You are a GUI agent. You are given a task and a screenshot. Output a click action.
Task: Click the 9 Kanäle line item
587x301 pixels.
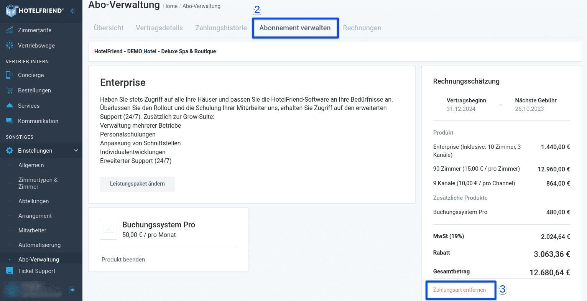point(474,183)
